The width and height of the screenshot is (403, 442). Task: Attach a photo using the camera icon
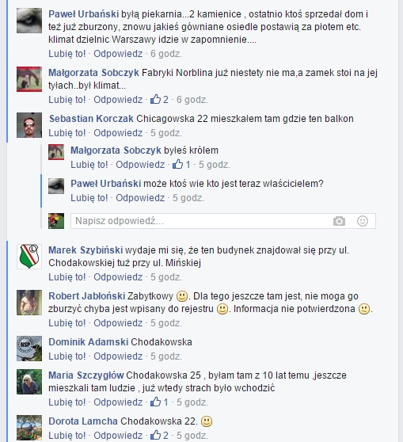tap(339, 221)
